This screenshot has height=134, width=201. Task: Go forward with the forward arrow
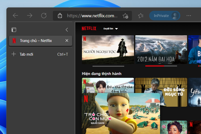click(30, 16)
